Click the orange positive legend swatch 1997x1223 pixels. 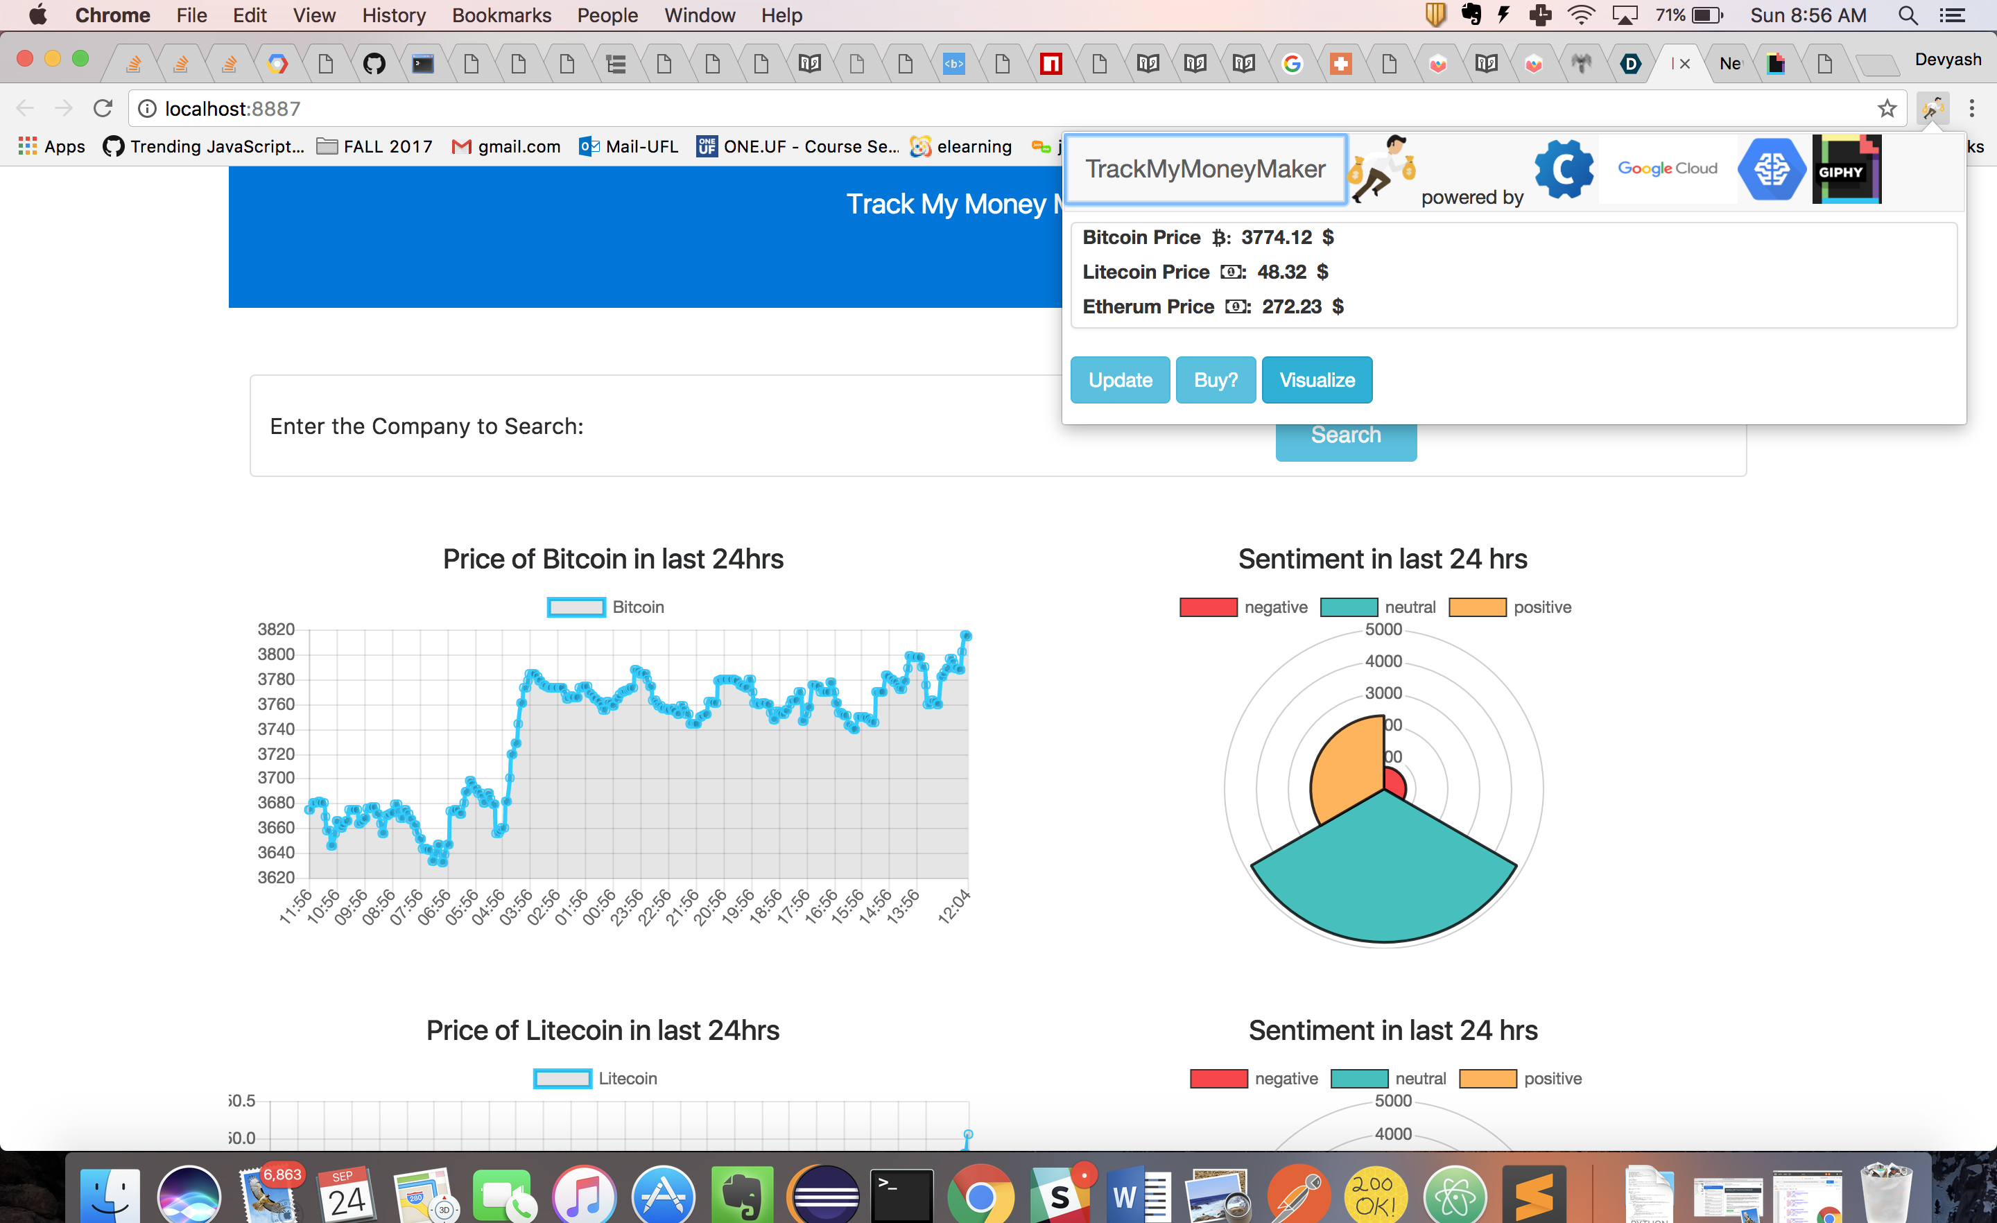pyautogui.click(x=1477, y=607)
